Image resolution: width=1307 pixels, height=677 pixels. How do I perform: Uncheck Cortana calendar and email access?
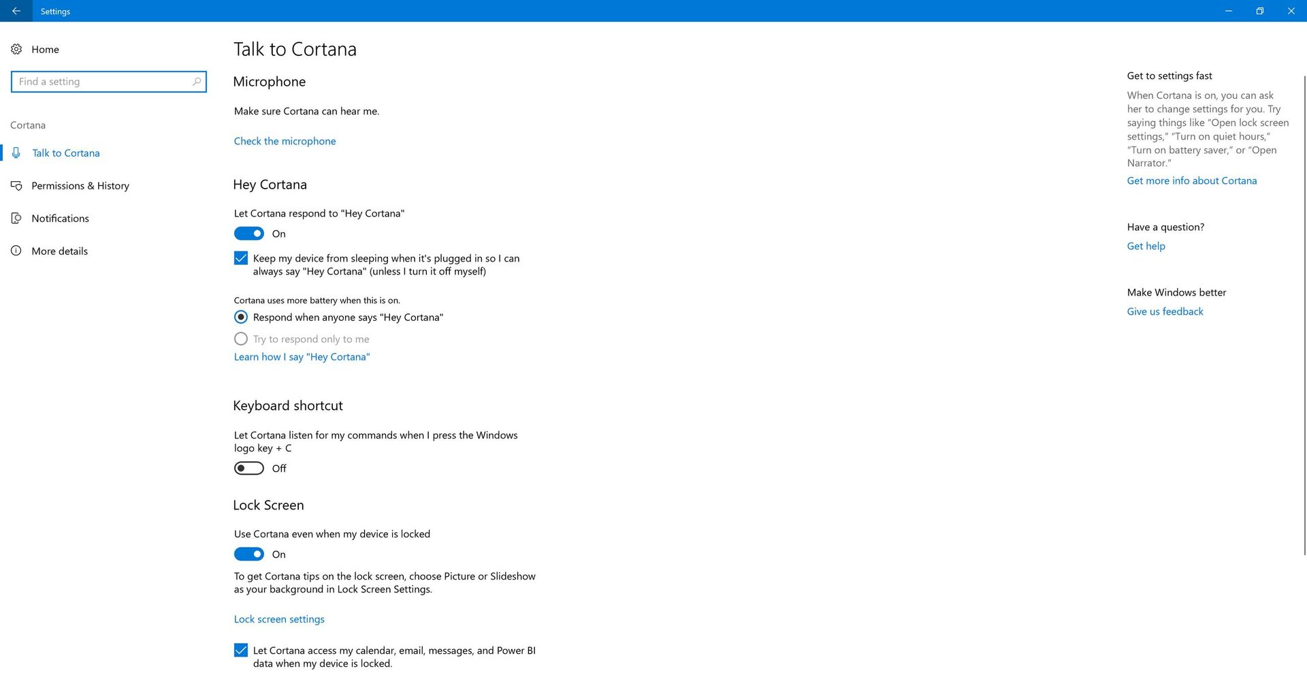click(240, 650)
